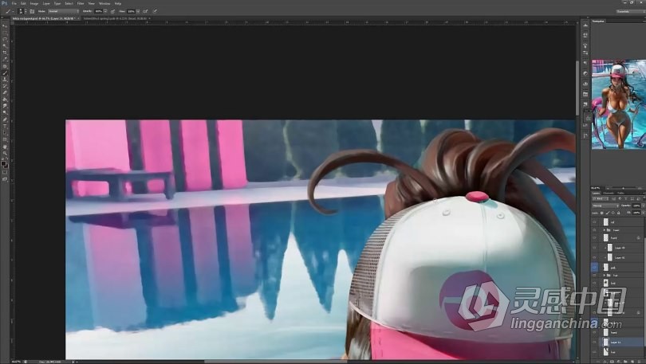Turn layer filtering switch on/off

tap(643, 198)
